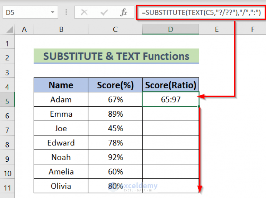The width and height of the screenshot is (266, 198).
Task: Click the empty ratio cell in Edward's row
Action: pyautogui.click(x=170, y=143)
